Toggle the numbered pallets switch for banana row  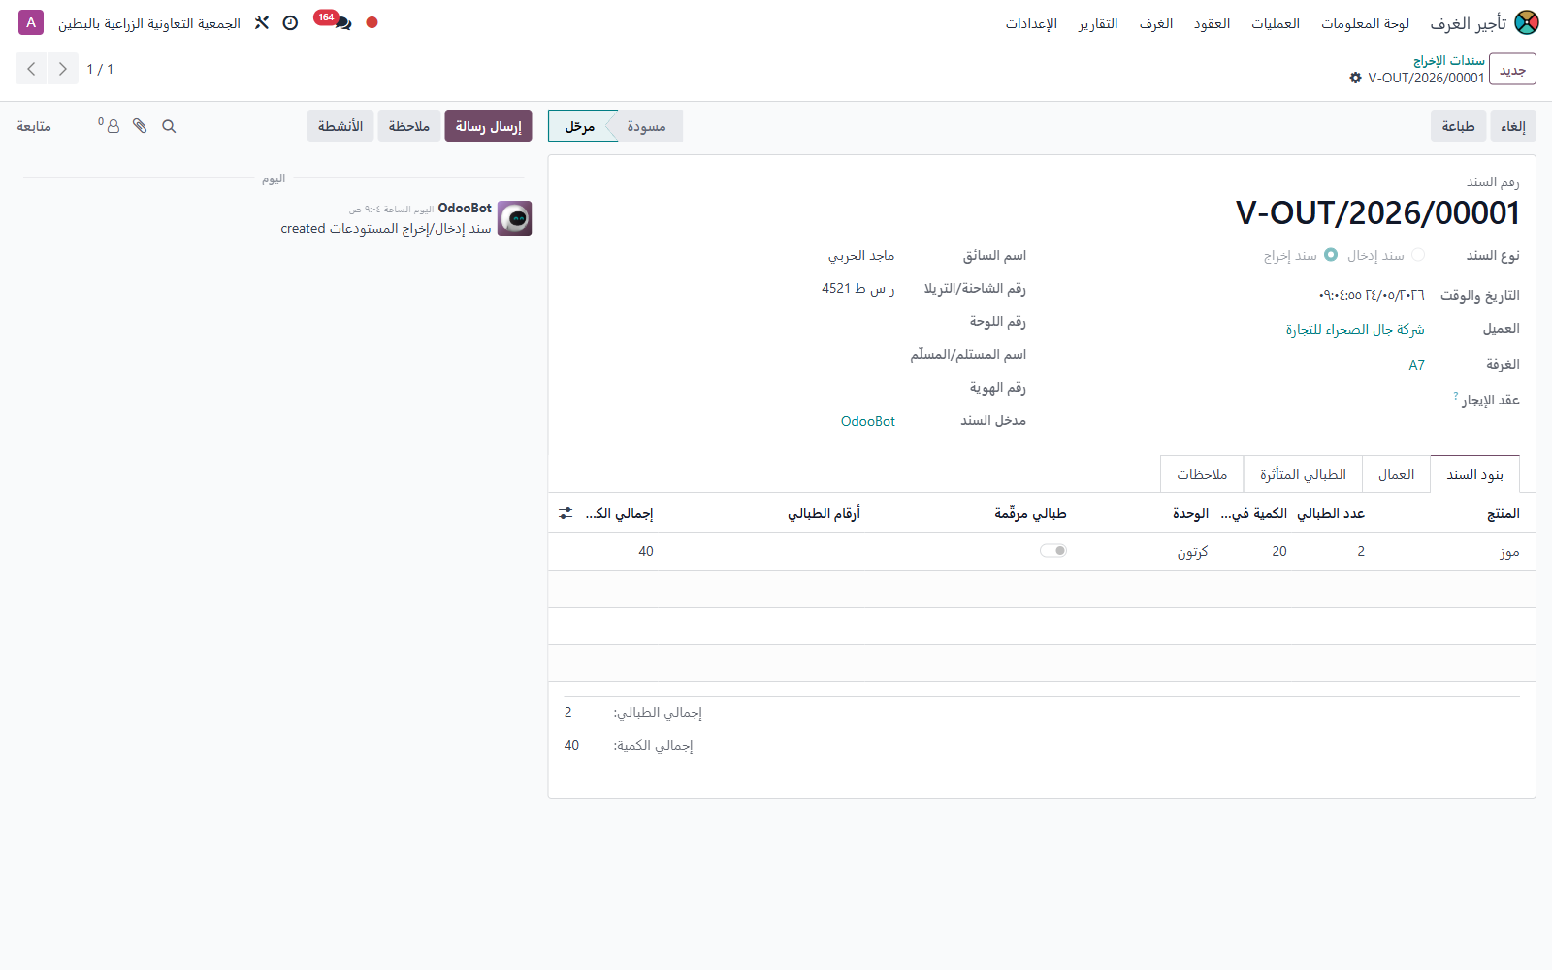click(x=1053, y=551)
